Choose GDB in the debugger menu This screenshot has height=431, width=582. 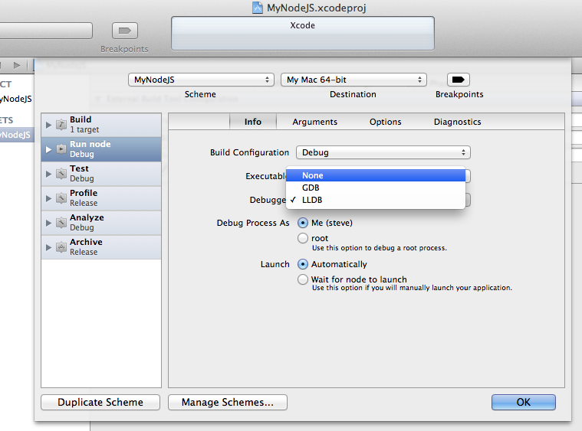tap(376, 188)
